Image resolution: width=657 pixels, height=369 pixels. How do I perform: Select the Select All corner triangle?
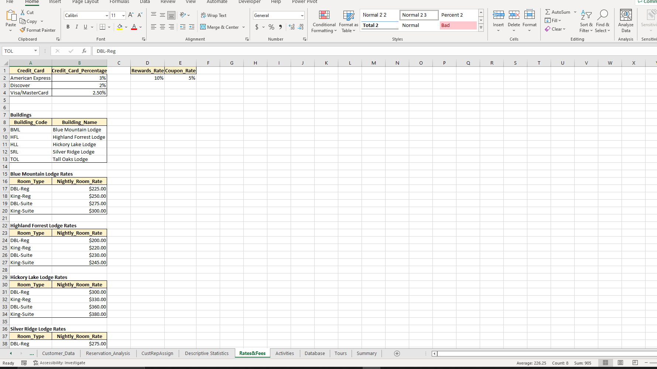coord(5,63)
